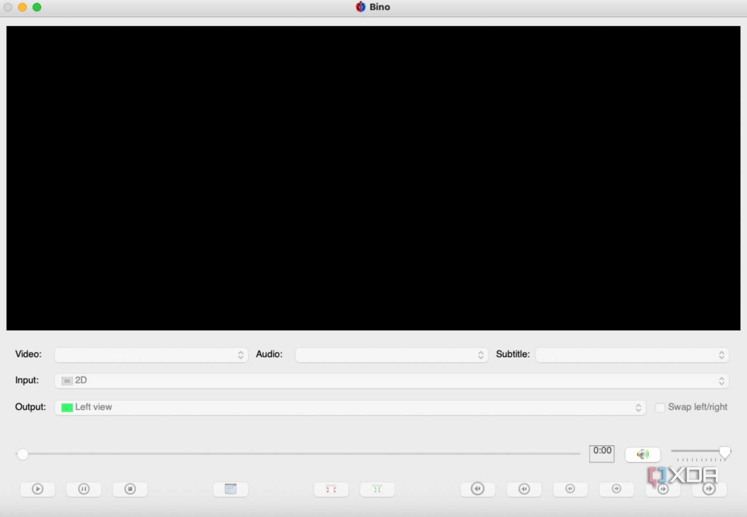Screen dimensions: 747x517
Task: Click the yellow minimize window button
Action: point(23,7)
